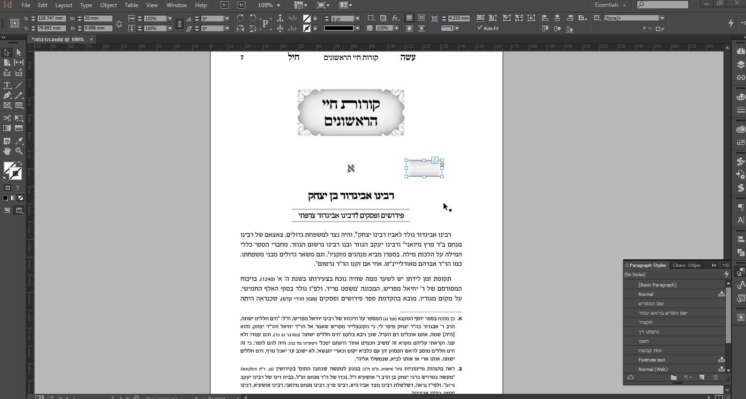Open the object style [None]+ dropdown
The image size is (746, 399).
[x=662, y=18]
